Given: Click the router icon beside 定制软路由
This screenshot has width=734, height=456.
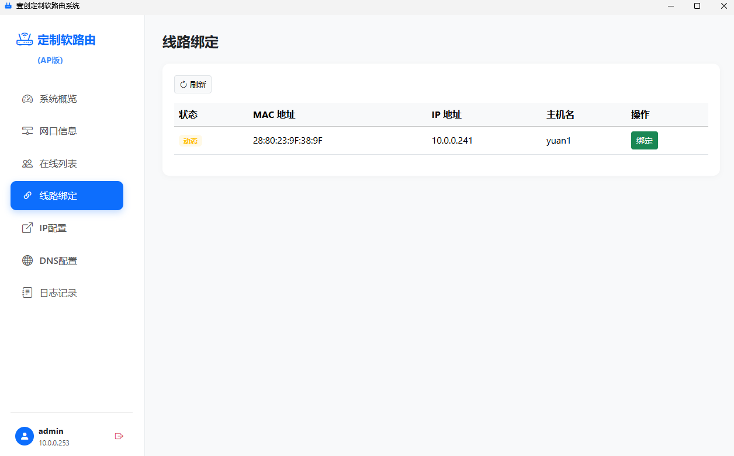Looking at the screenshot, I should coord(23,39).
